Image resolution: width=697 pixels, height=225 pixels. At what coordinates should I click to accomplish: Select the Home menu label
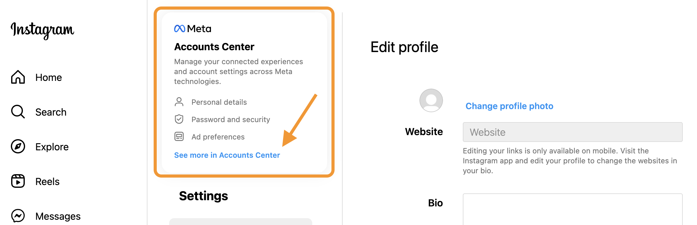[49, 77]
